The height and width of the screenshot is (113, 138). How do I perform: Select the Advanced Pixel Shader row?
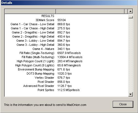(x=66, y=86)
